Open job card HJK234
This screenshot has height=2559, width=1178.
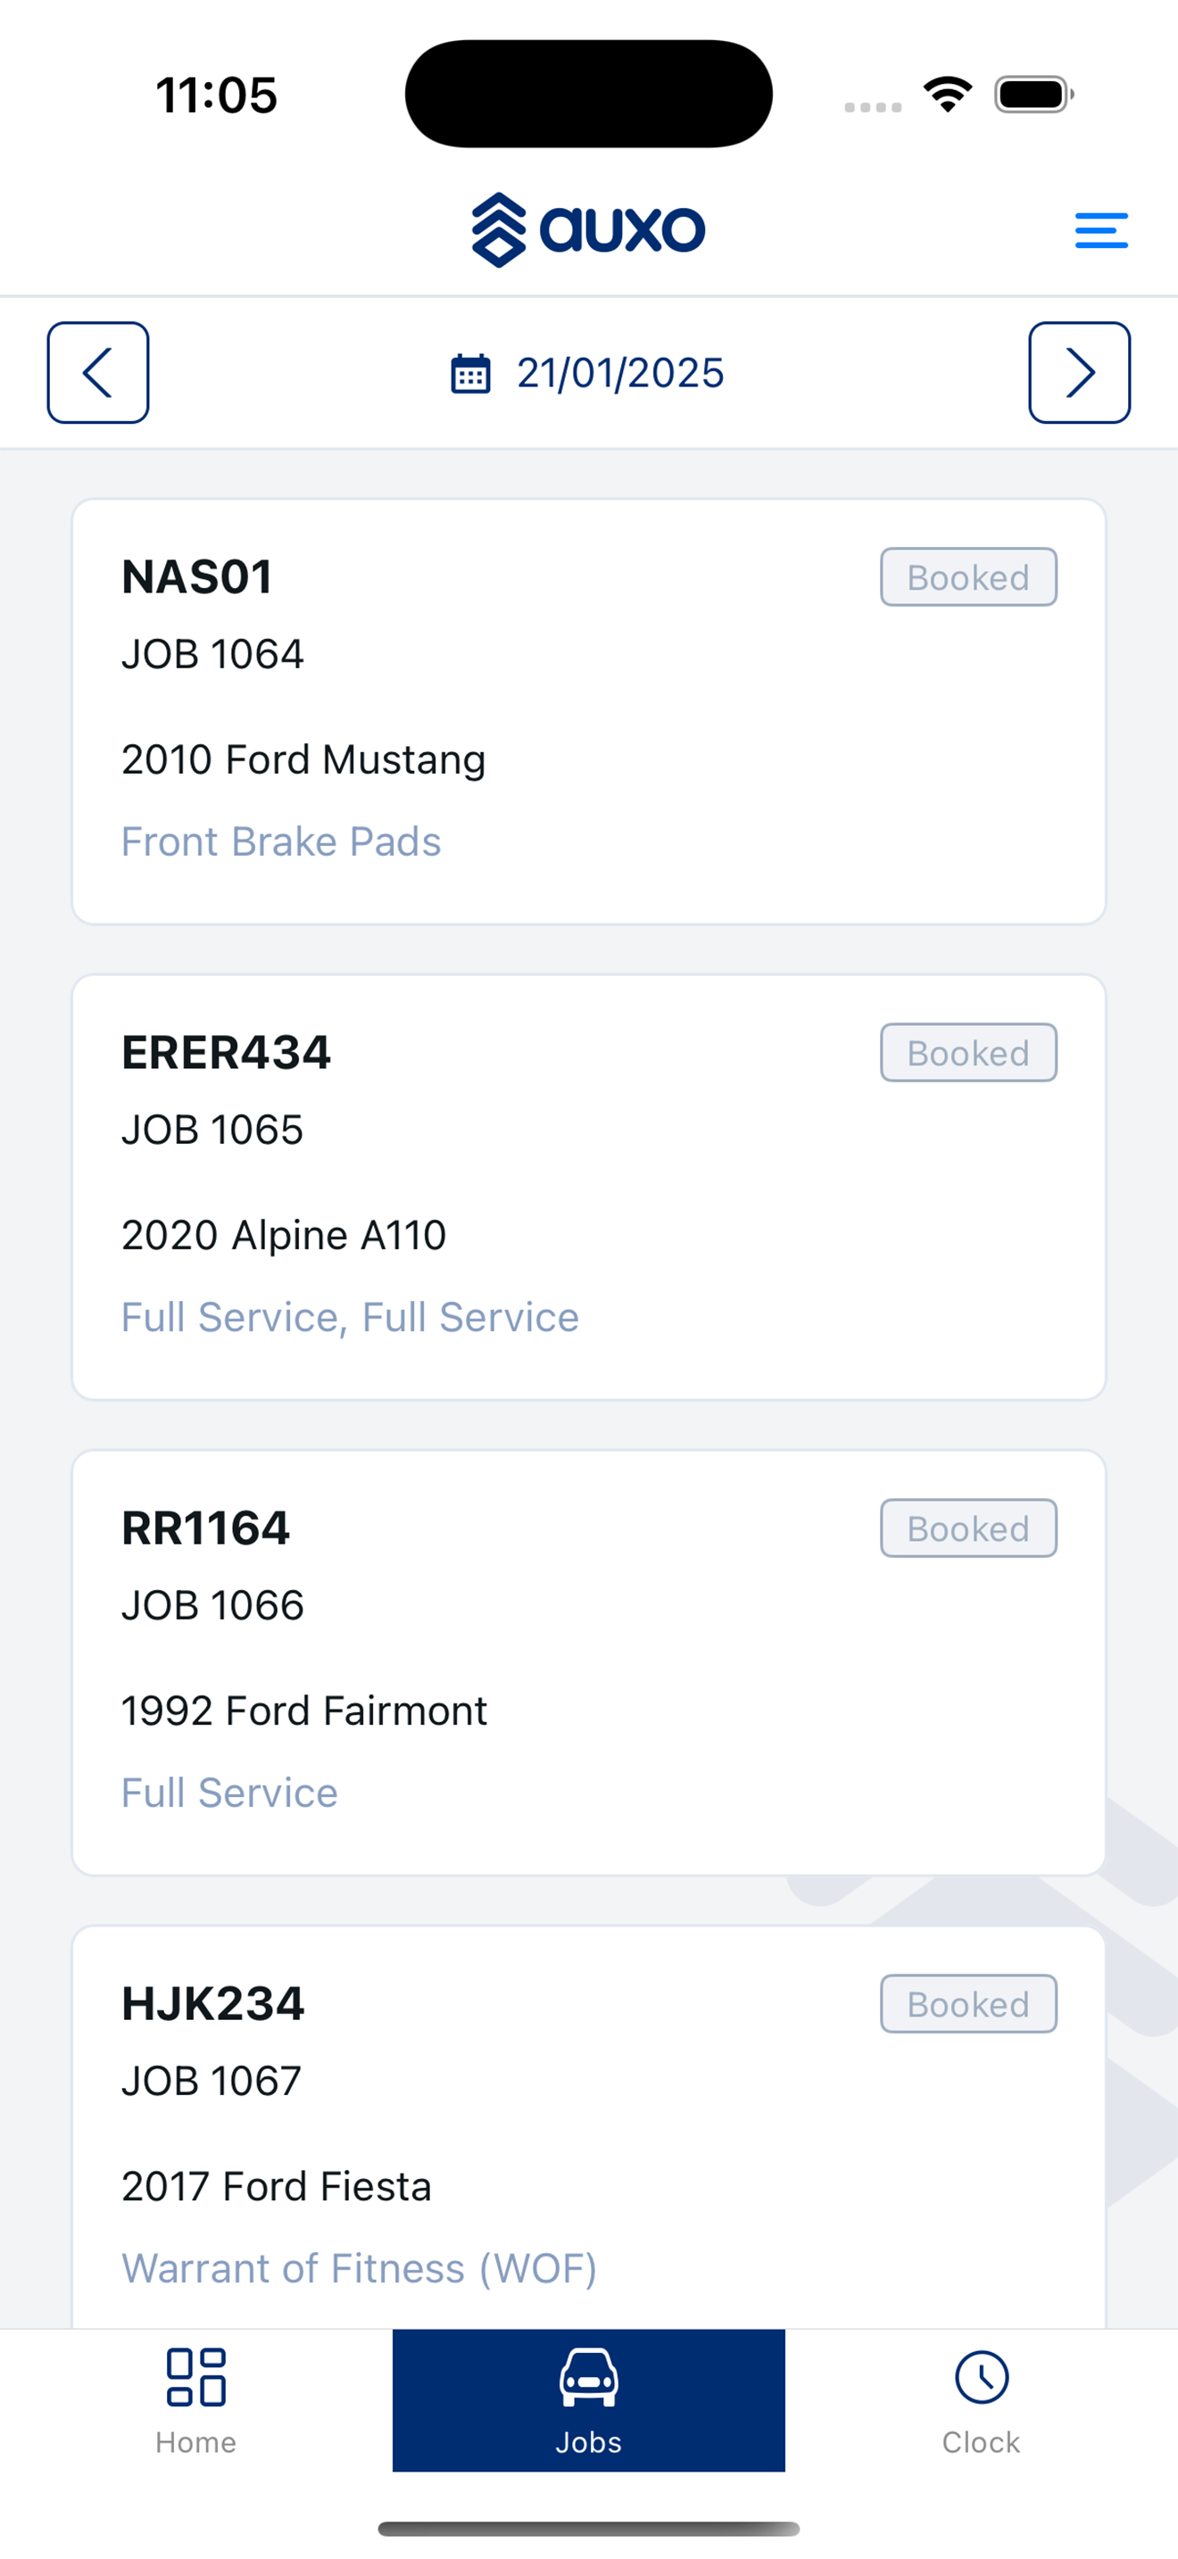click(x=589, y=2127)
